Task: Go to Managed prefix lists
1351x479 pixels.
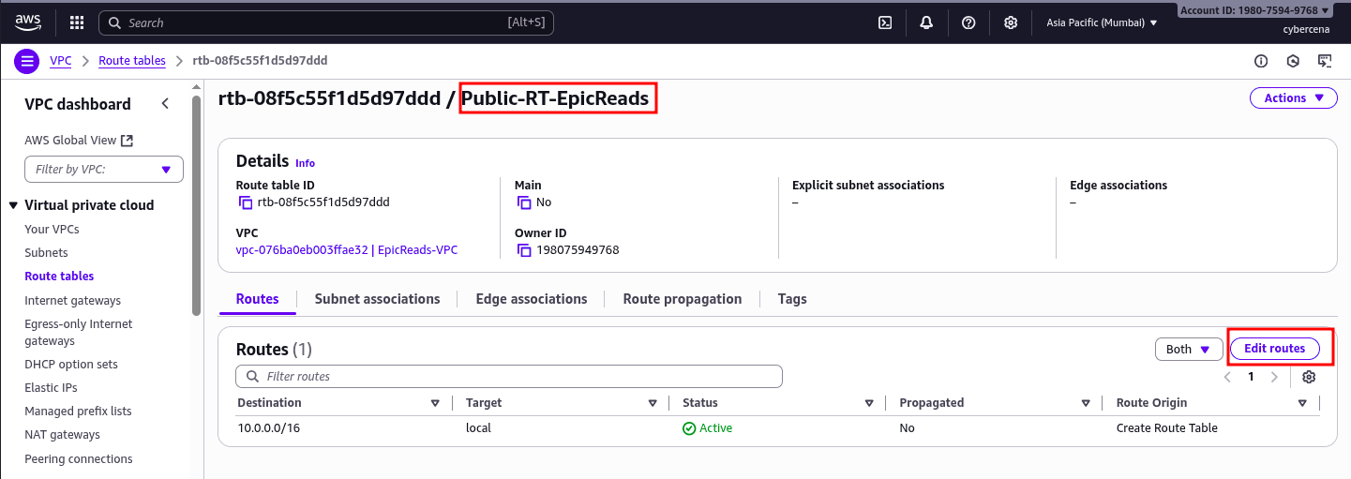Action: (x=78, y=412)
